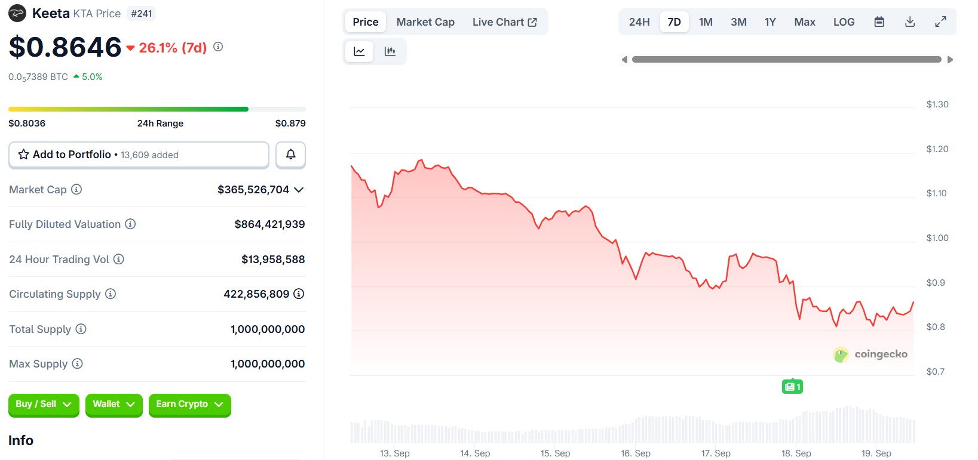978x460 pixels.
Task: Click the Circulating Supply info tooltip
Action: (111, 294)
